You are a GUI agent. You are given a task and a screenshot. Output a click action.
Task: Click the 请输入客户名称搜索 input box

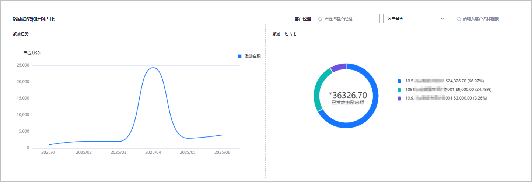(488, 19)
